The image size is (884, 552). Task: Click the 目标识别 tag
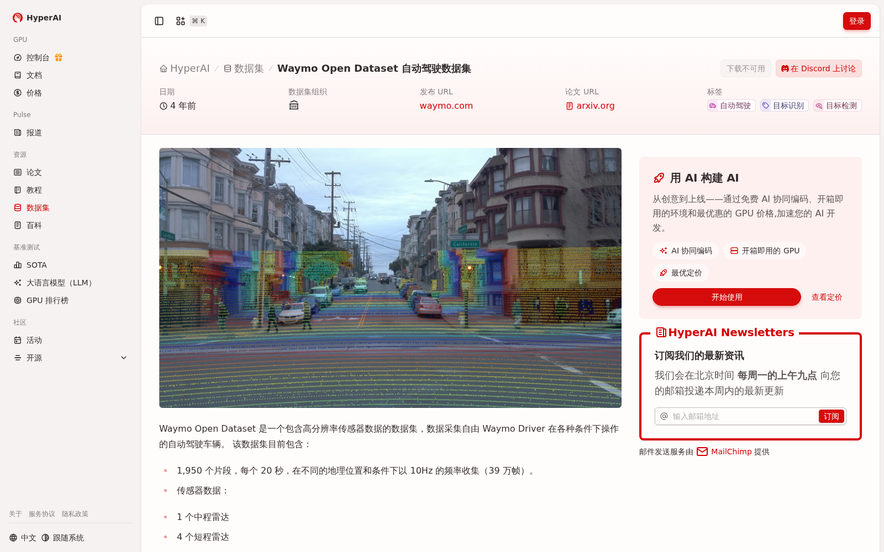[784, 105]
